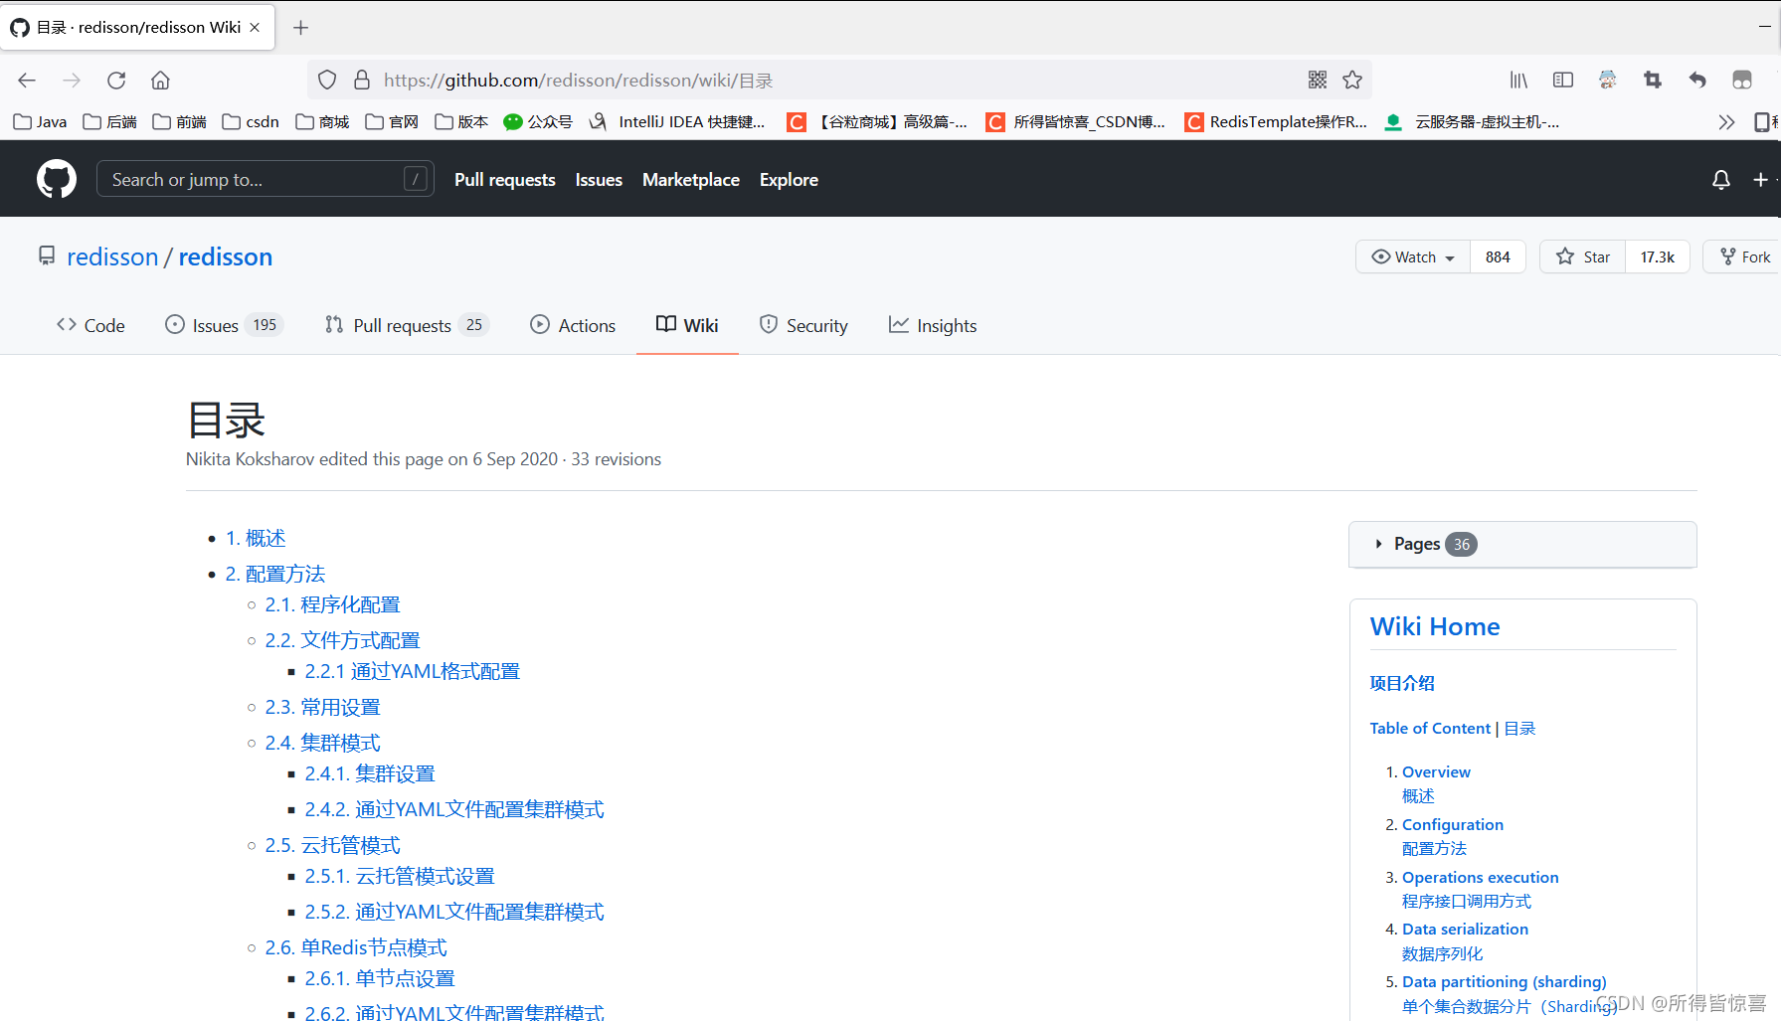Show more bookmarks chevron
The height and width of the screenshot is (1021, 1781).
(1726, 122)
